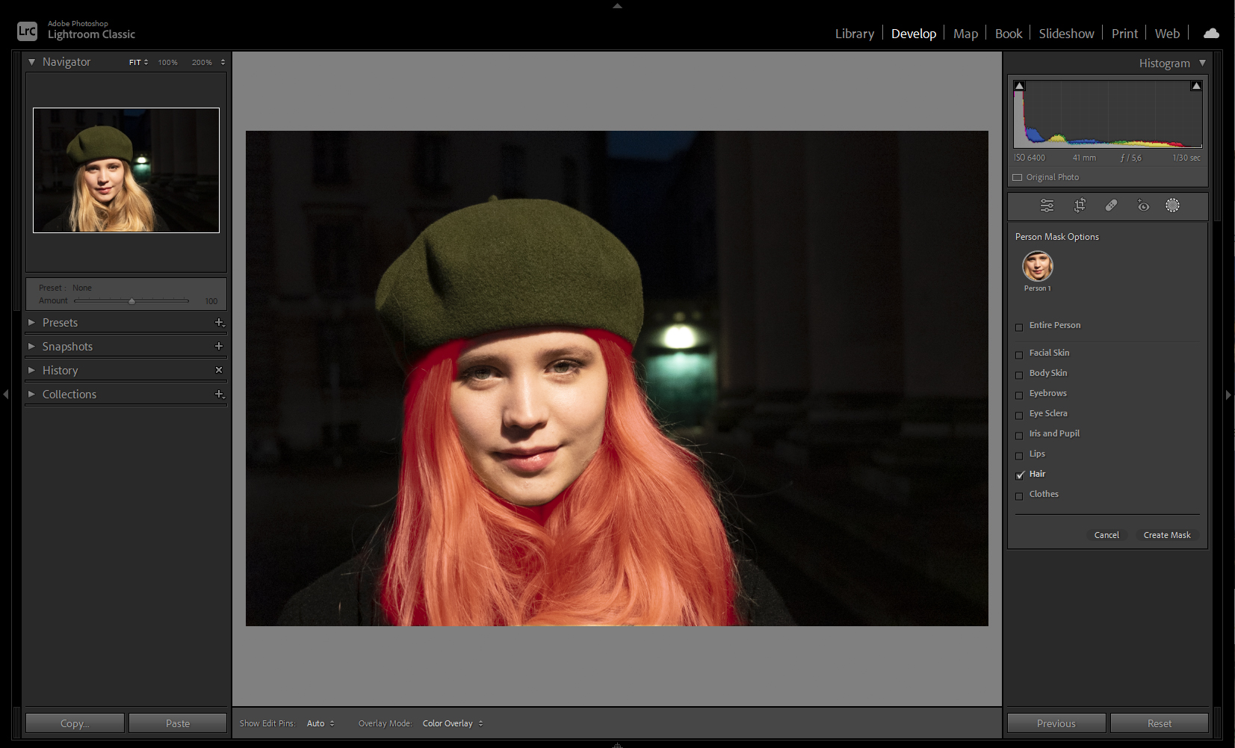Check the Entire Person option
1235x748 pixels.
(1019, 327)
